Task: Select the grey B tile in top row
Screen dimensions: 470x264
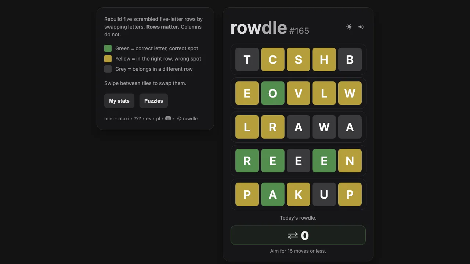Action: pyautogui.click(x=350, y=59)
